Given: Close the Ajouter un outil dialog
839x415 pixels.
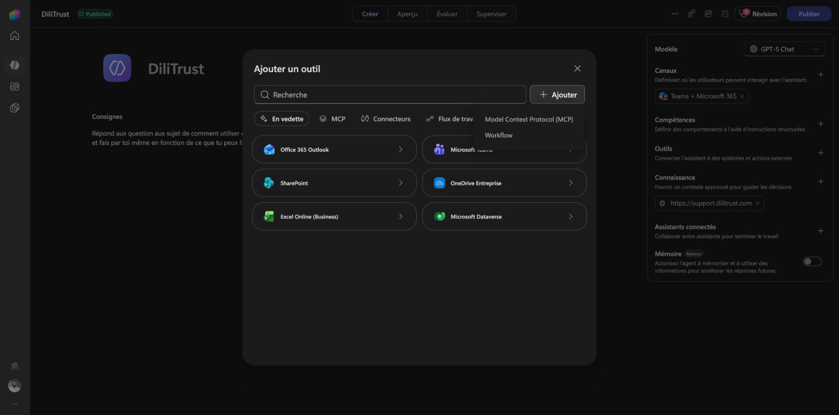Looking at the screenshot, I should [577, 68].
